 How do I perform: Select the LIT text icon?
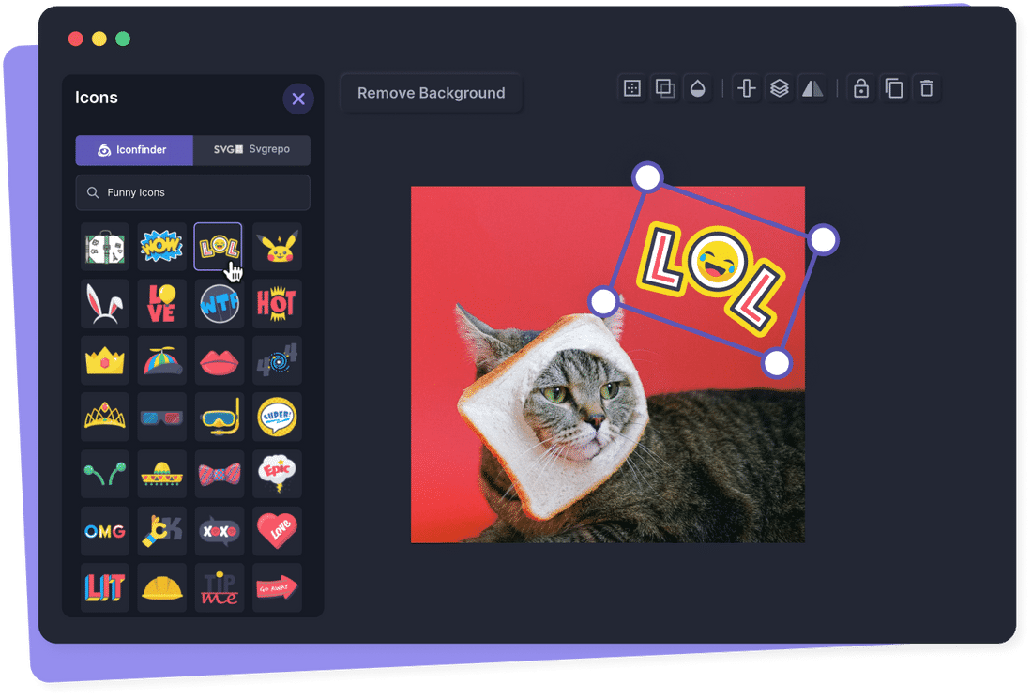[x=105, y=587]
